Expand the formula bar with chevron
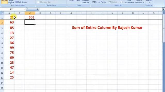This screenshot has height=92, width=165. coord(163,9)
